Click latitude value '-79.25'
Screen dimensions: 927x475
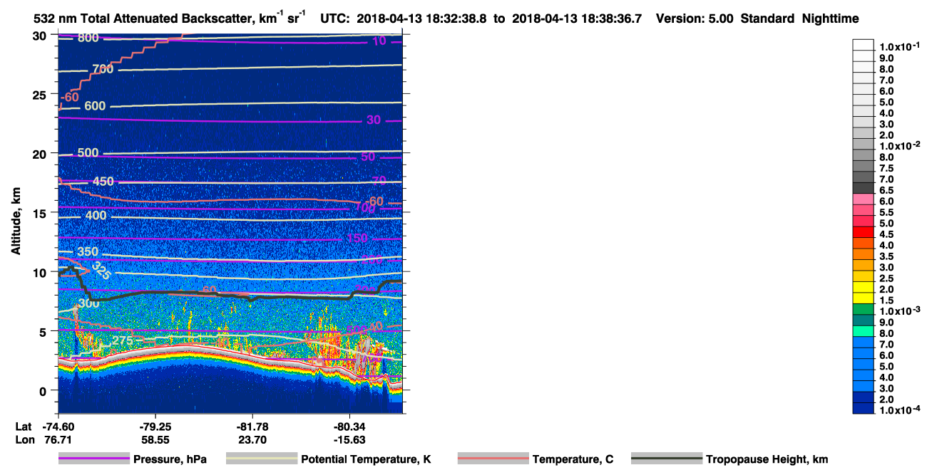[155, 426]
